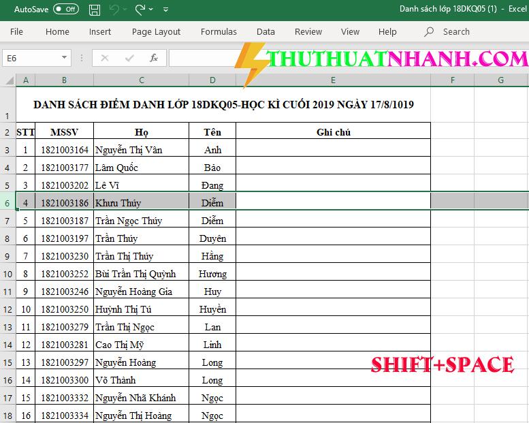529x423 pixels.
Task: Click the Tên header cell
Action: click(x=212, y=132)
